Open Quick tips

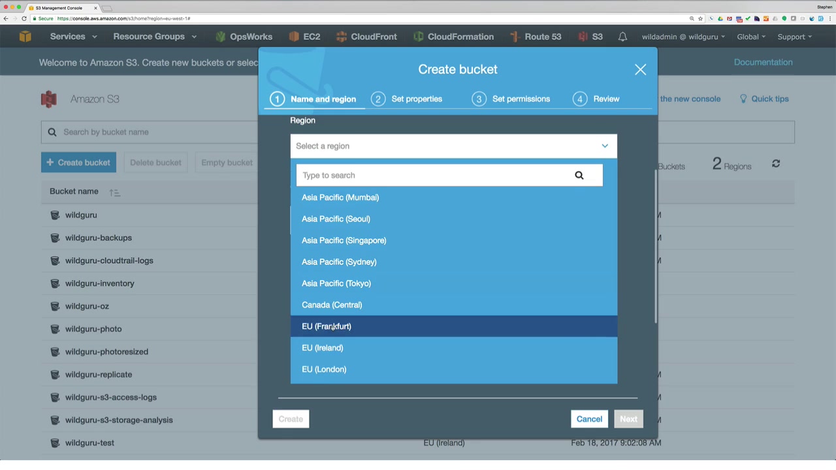[x=764, y=99]
